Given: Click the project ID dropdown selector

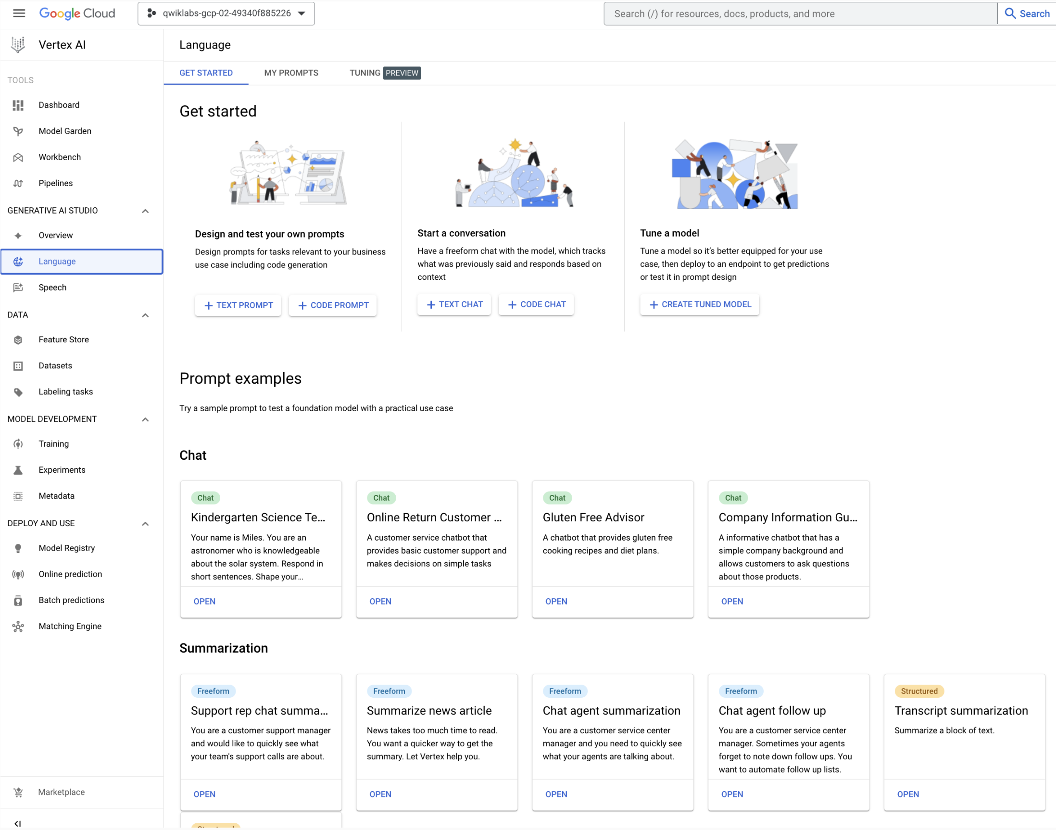Looking at the screenshot, I should (226, 13).
